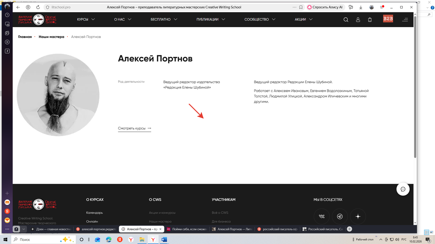Open the Главная breadcrumb link
Viewport: 435px width, 244px height.
pos(25,37)
